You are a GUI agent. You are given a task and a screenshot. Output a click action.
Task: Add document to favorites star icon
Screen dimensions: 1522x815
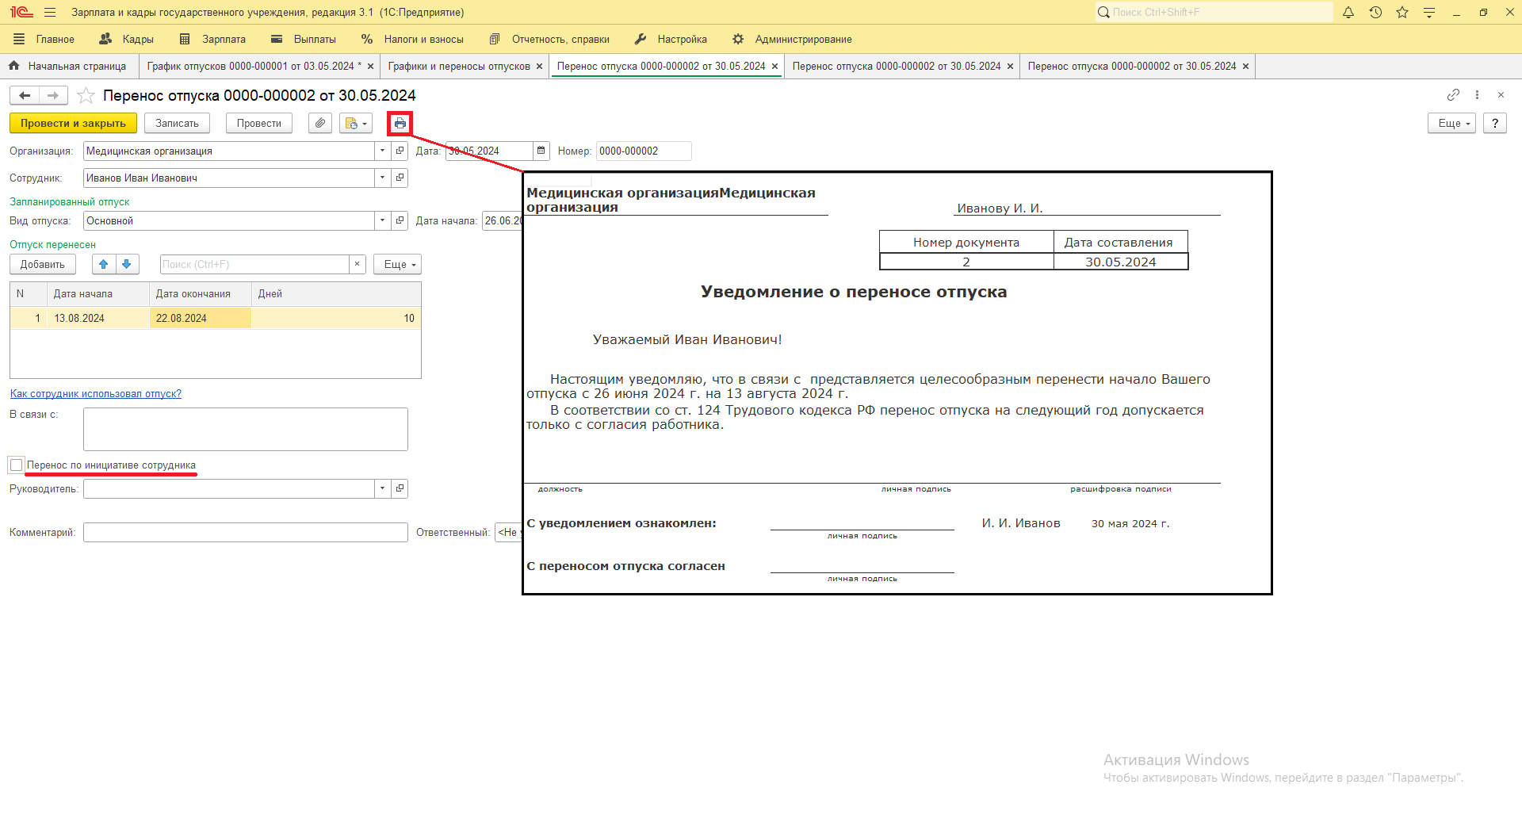point(86,96)
